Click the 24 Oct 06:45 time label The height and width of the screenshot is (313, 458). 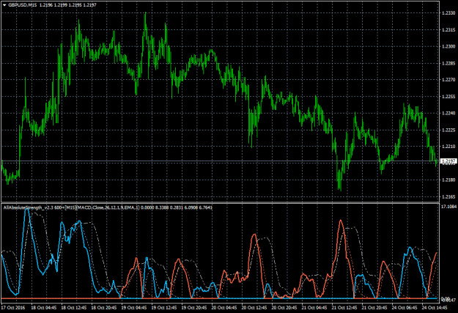[405, 308]
